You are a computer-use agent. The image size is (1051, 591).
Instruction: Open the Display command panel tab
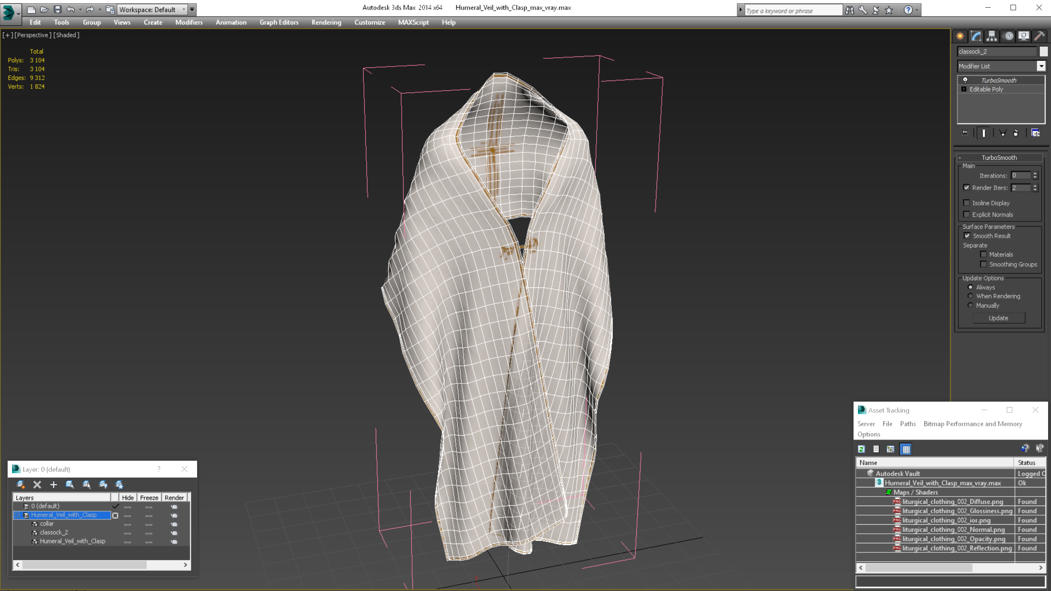[x=1024, y=36]
